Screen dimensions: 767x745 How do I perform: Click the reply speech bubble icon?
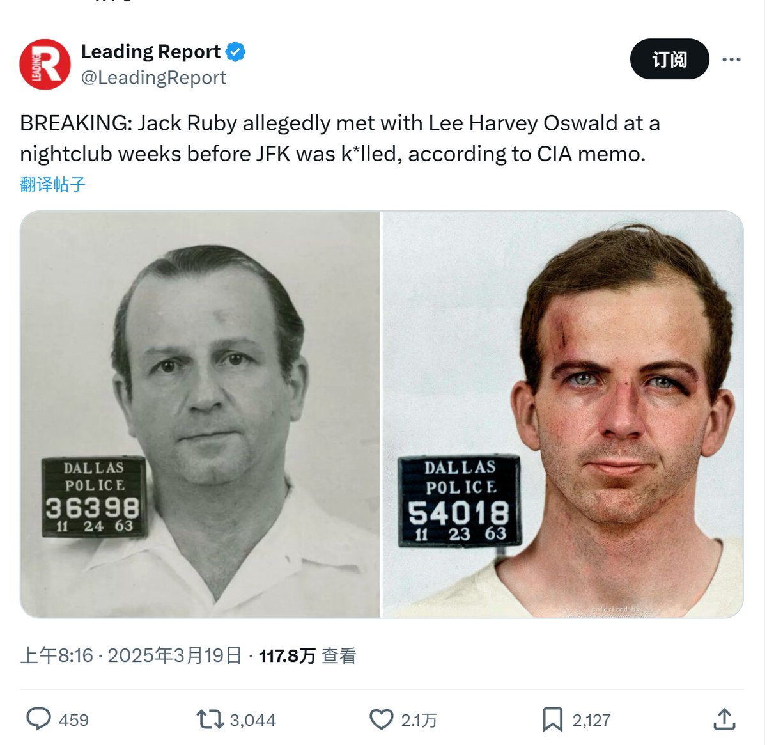tap(38, 719)
